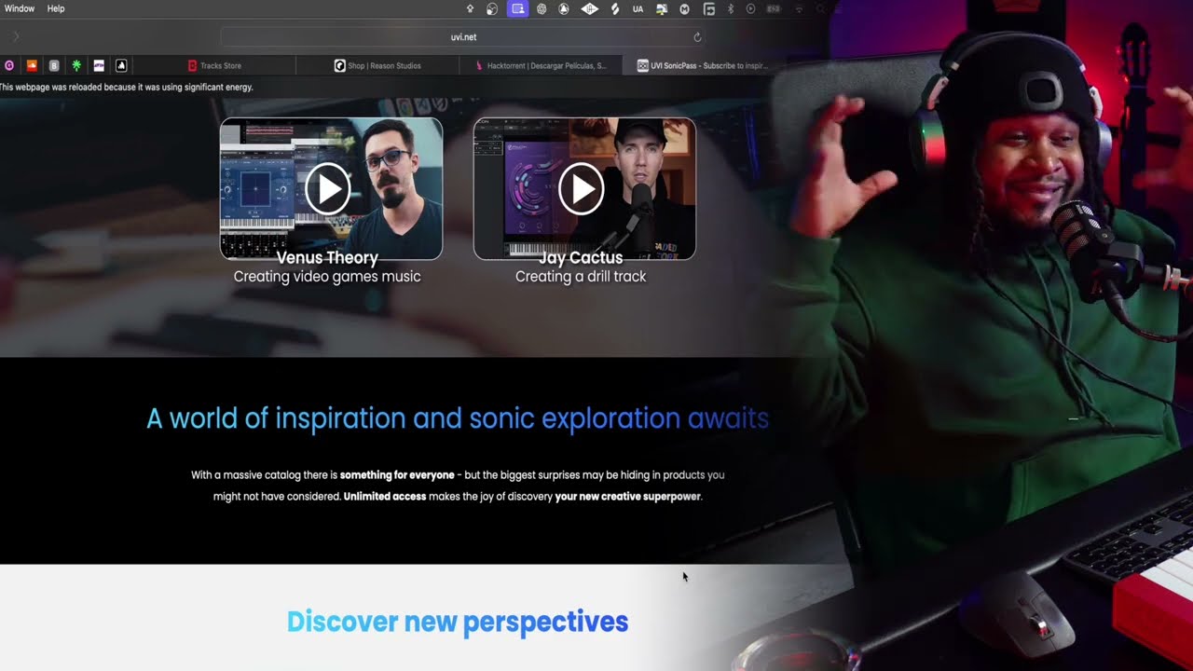1193x671 pixels.
Task: Click the circled M menu bar icon
Action: pos(685,8)
